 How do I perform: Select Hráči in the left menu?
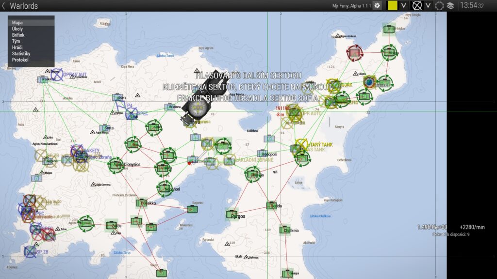(31, 47)
